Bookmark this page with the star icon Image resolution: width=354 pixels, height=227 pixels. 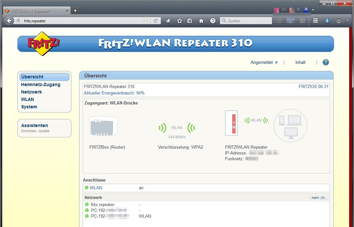pyautogui.click(x=180, y=21)
